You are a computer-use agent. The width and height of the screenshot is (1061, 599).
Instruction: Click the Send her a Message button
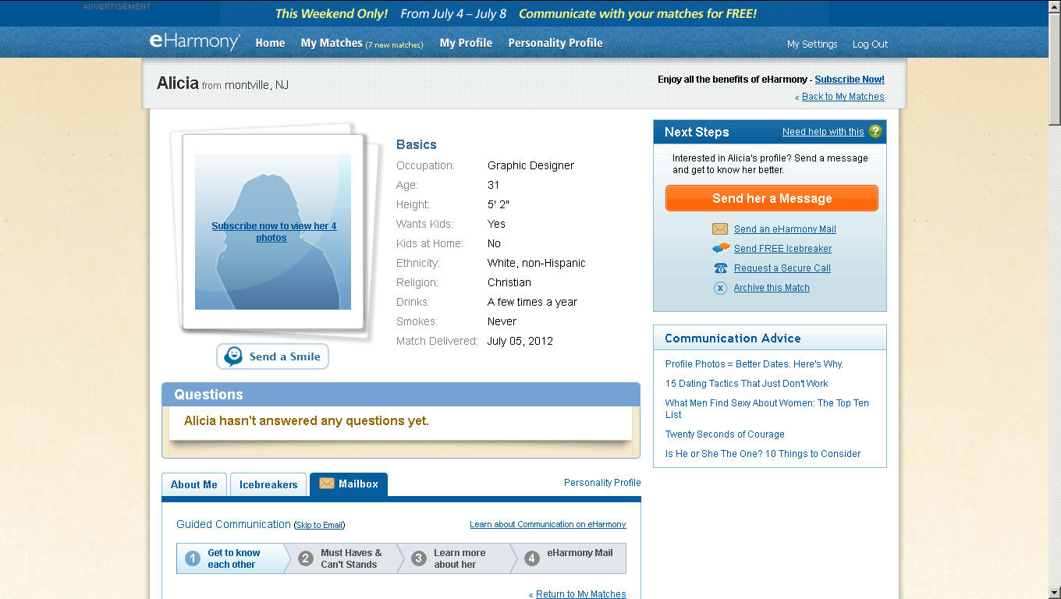[772, 198]
